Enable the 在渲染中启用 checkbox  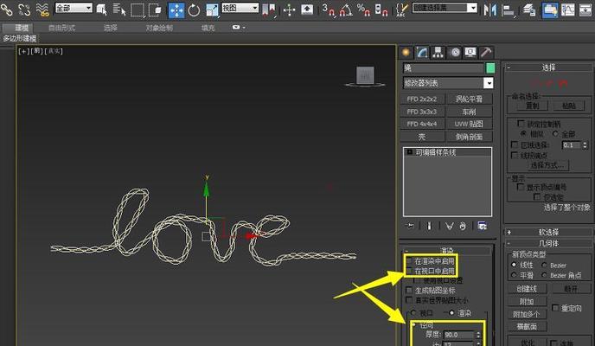click(x=409, y=261)
